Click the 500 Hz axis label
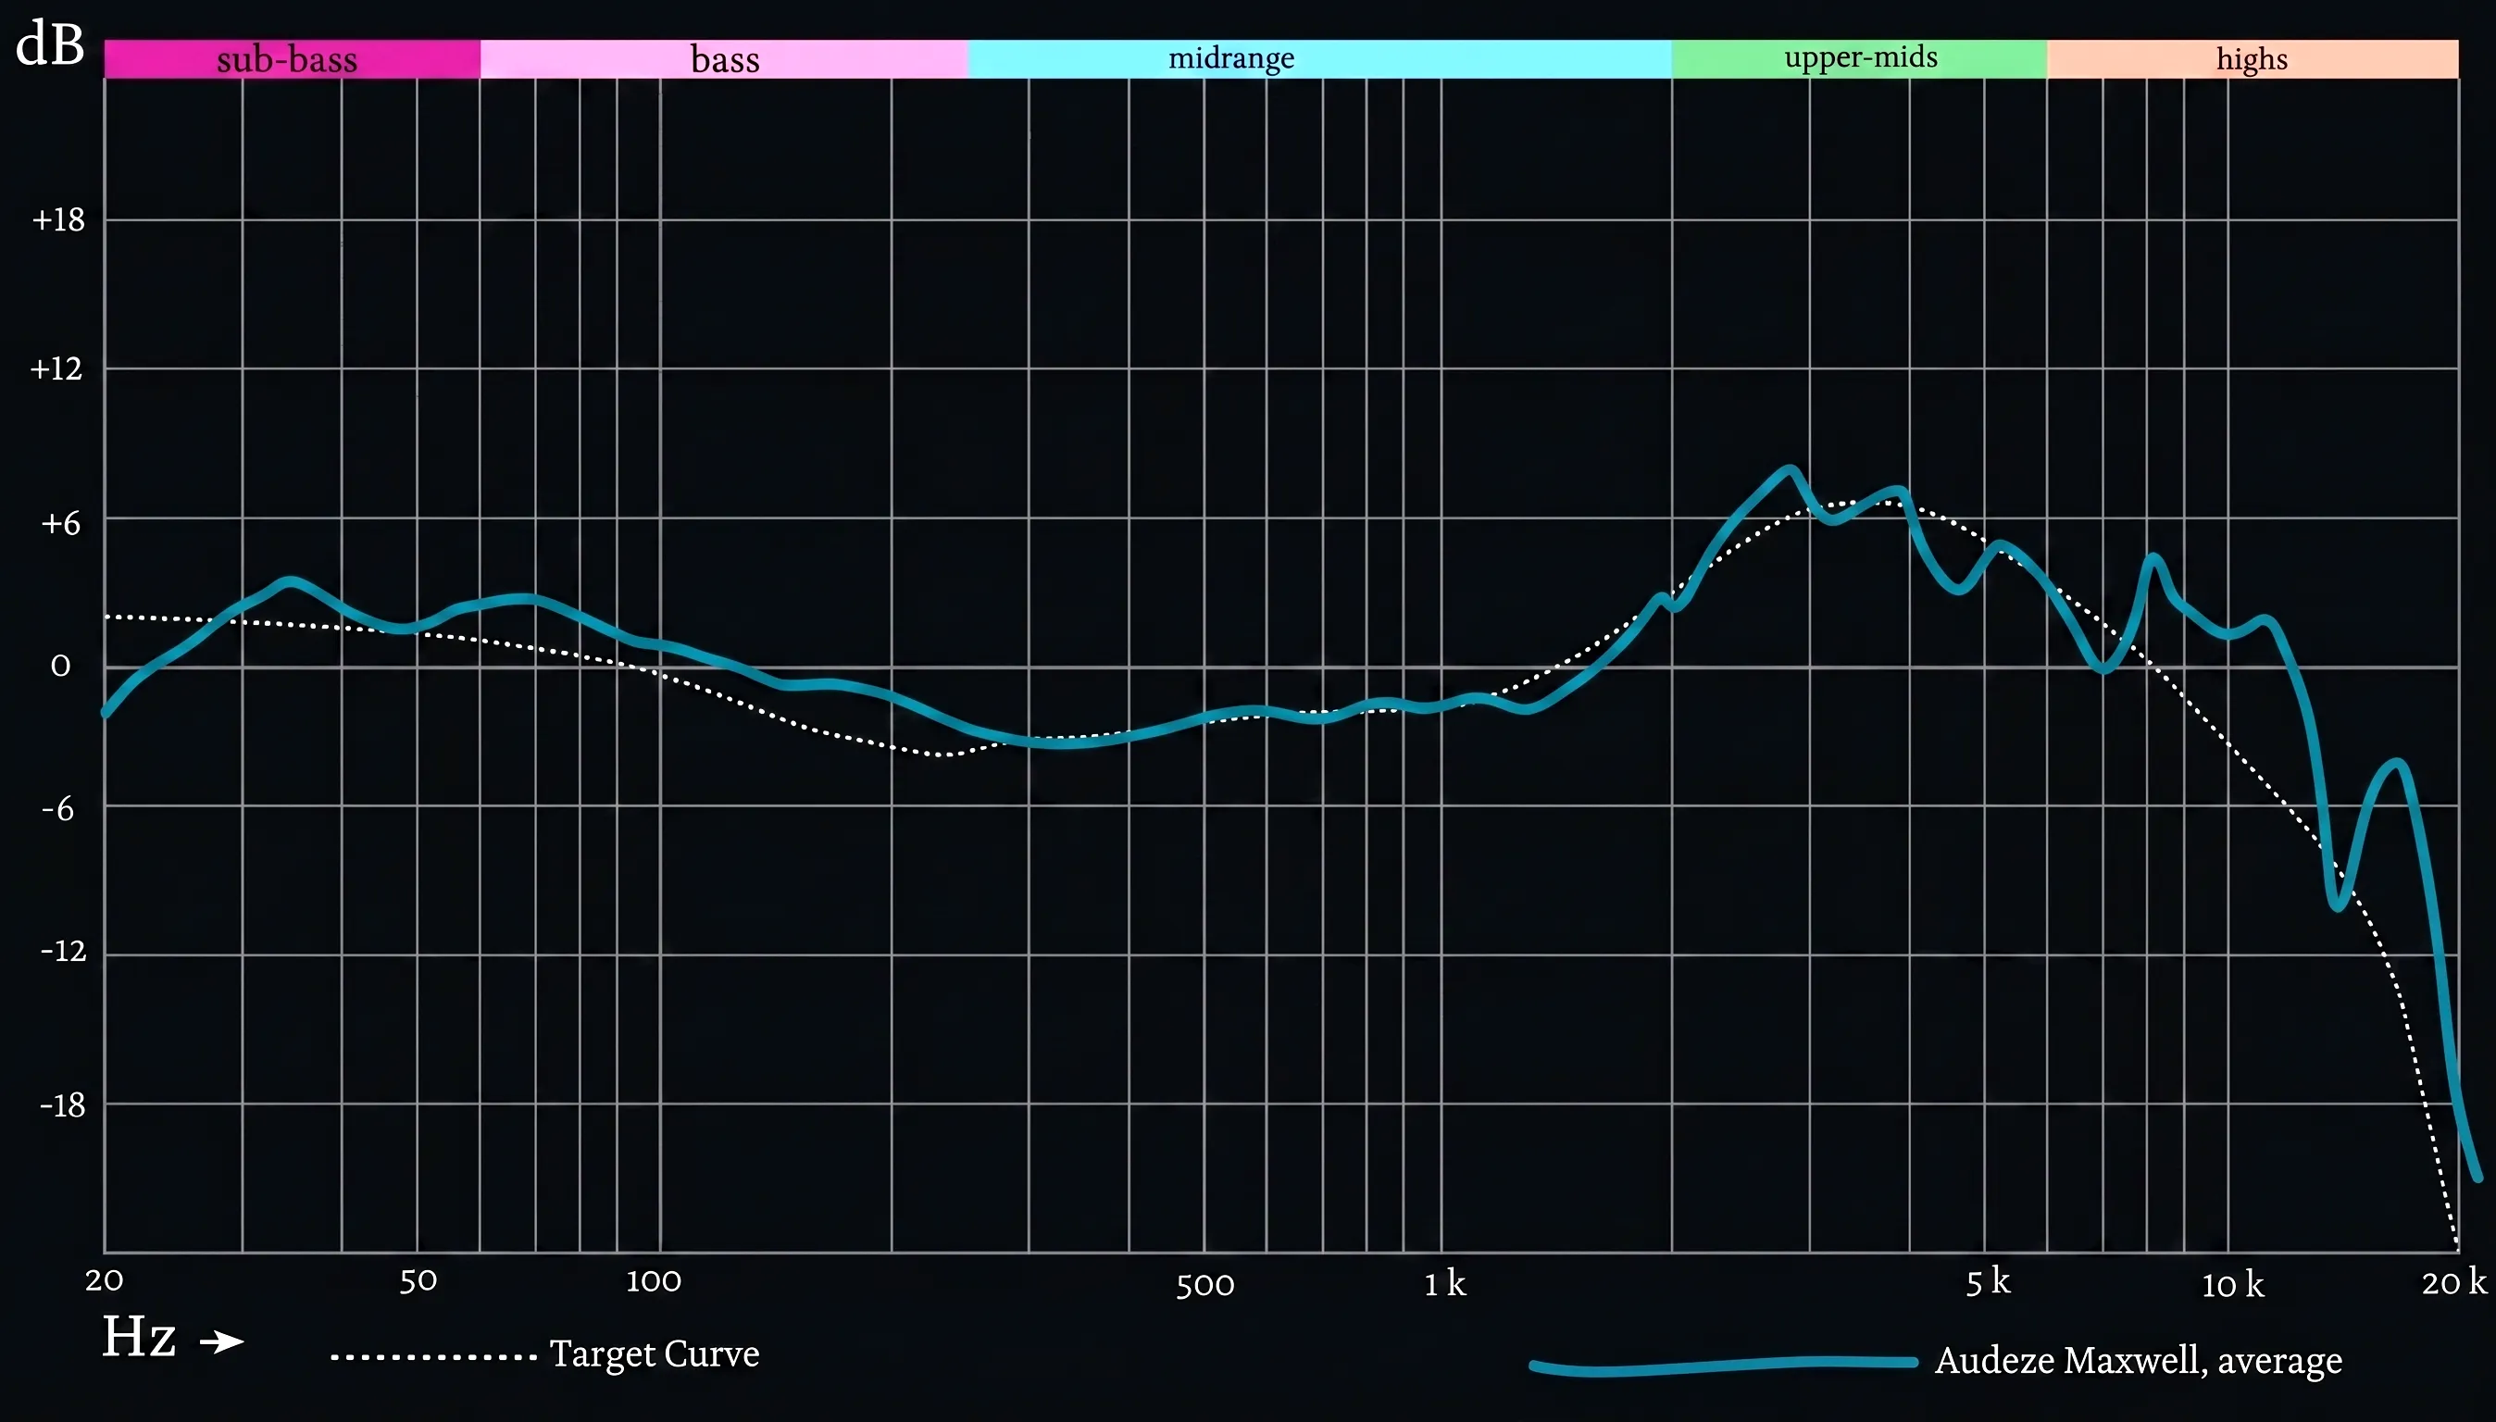 [1205, 1285]
